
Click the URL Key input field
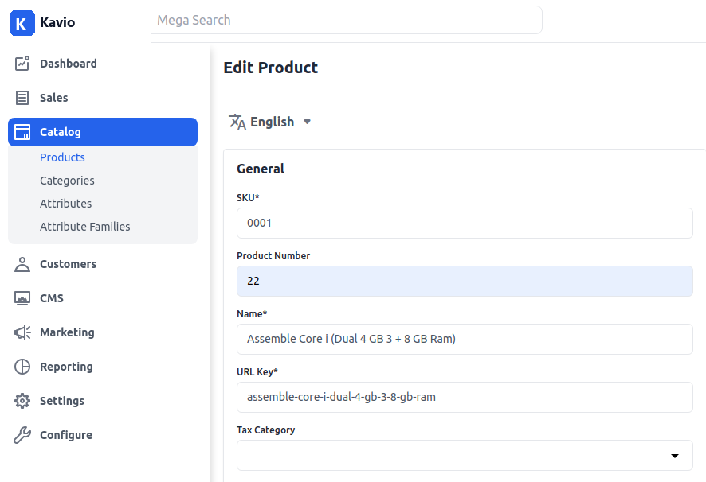pyautogui.click(x=465, y=397)
